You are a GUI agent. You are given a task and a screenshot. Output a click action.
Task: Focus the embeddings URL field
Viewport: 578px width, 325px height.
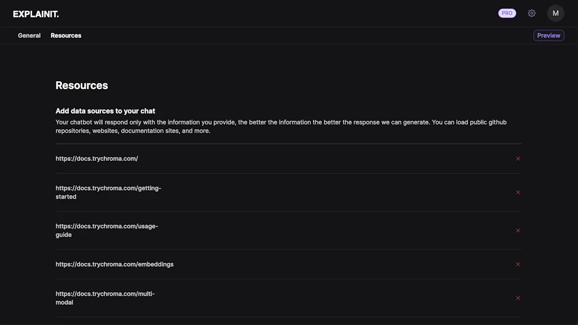coord(115,264)
